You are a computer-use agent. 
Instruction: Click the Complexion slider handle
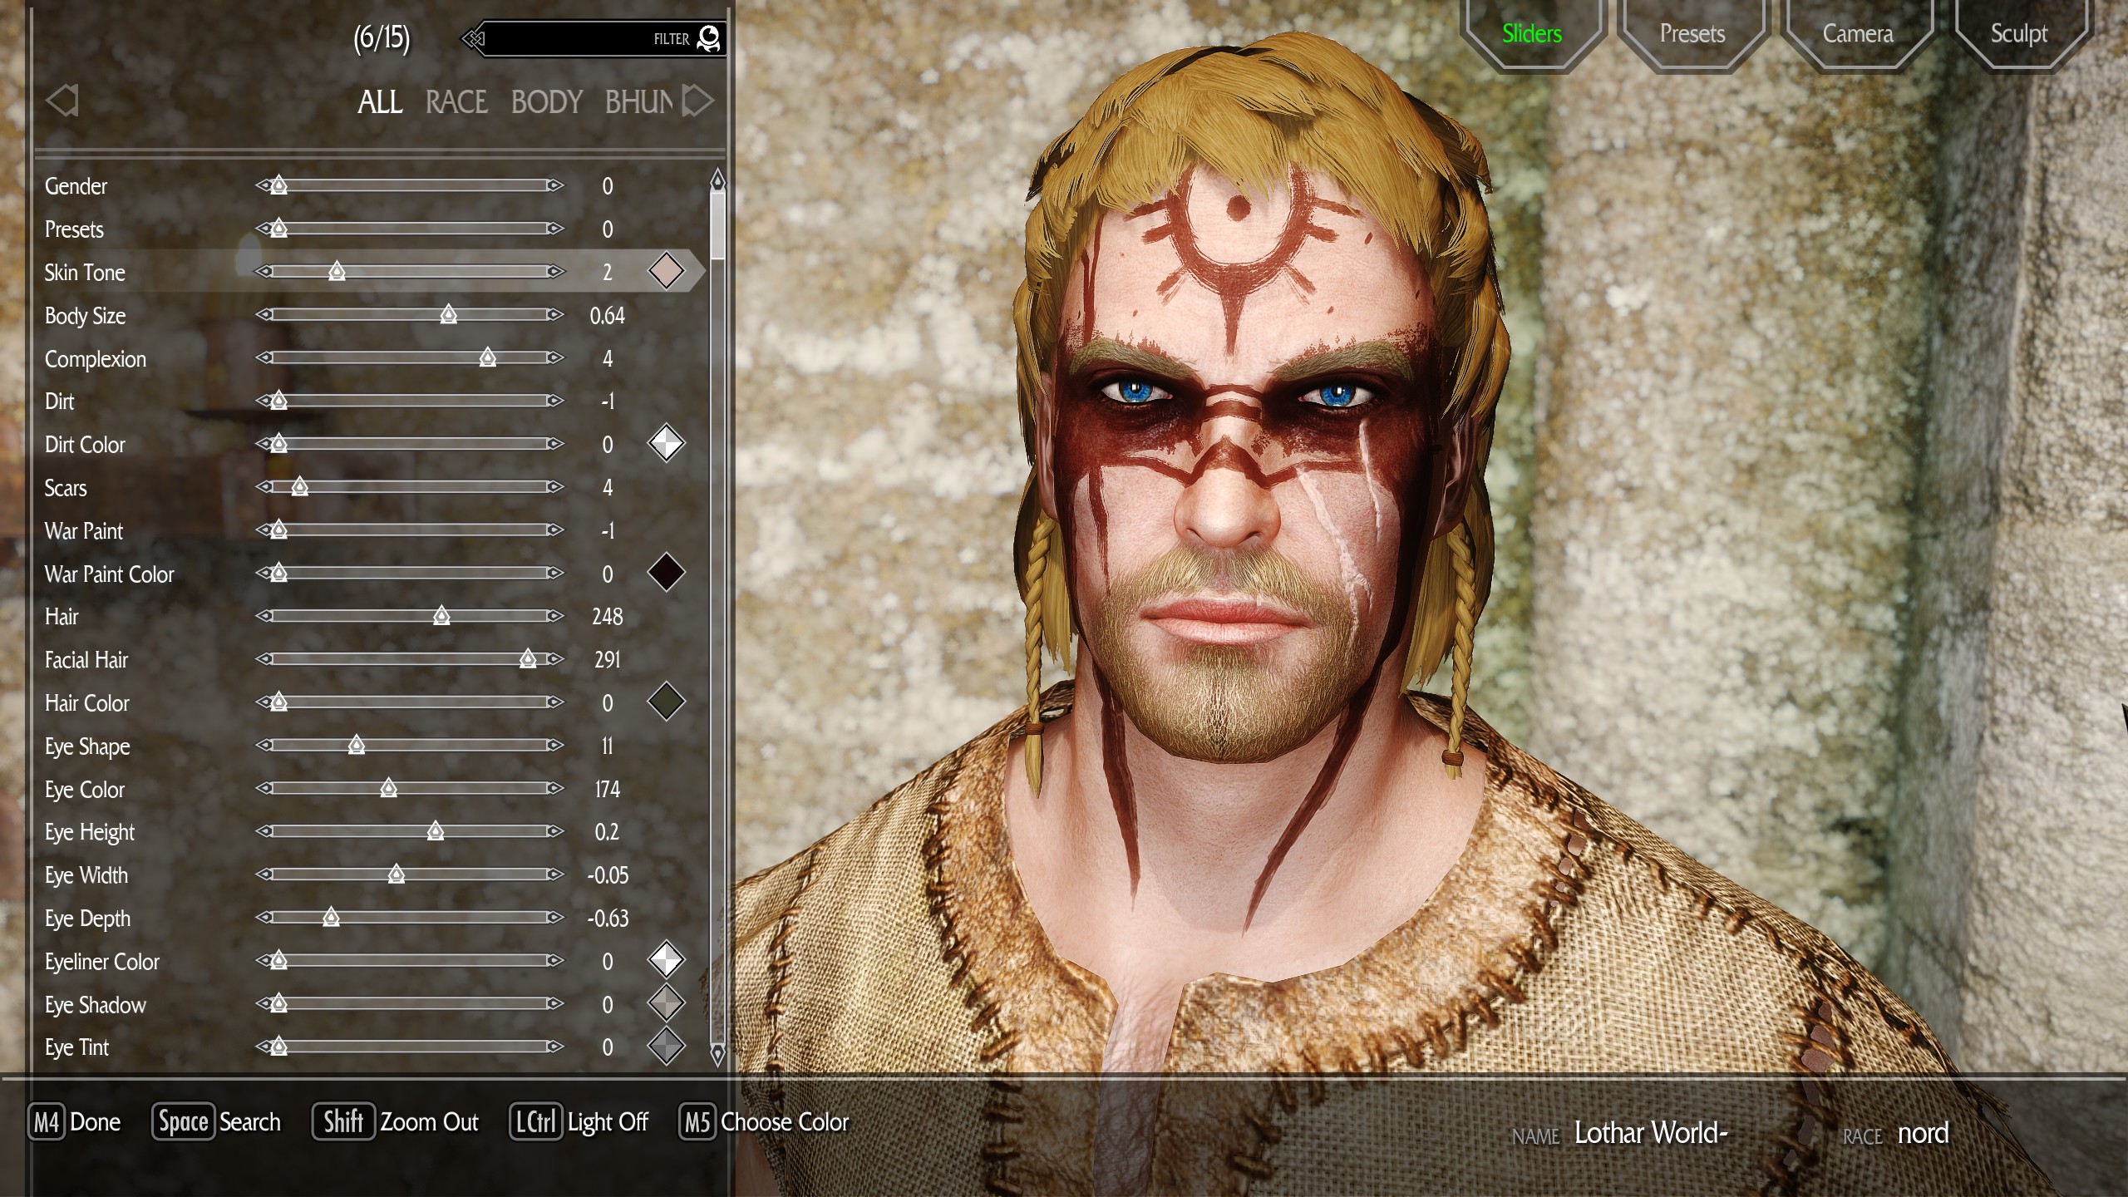click(488, 357)
